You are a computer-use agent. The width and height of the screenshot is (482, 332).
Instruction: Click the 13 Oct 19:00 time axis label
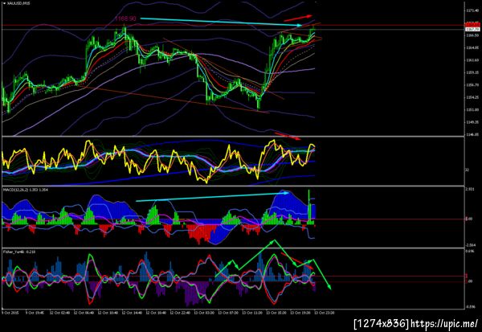300,313
